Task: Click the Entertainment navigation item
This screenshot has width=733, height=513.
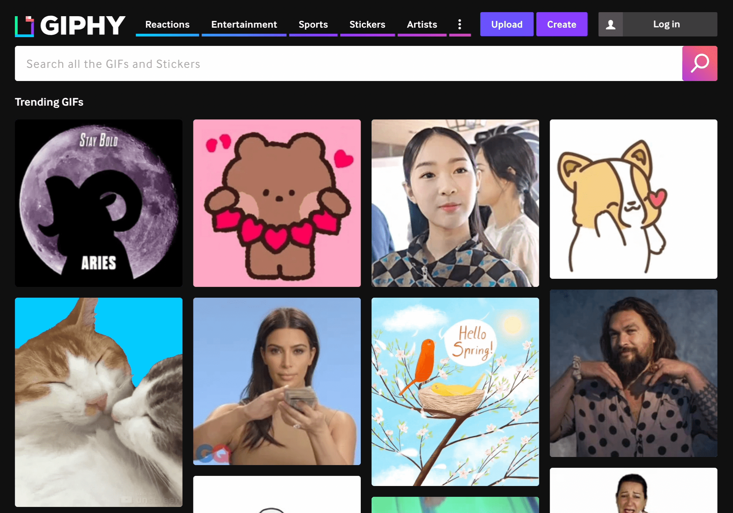Action: [x=244, y=24]
